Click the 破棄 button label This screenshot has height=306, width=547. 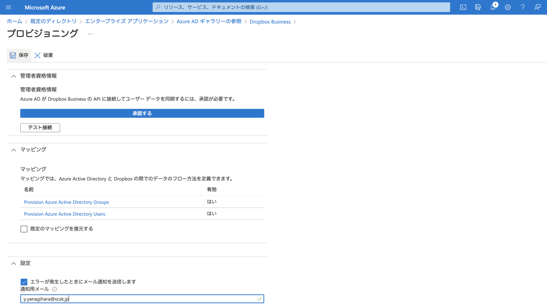click(48, 55)
